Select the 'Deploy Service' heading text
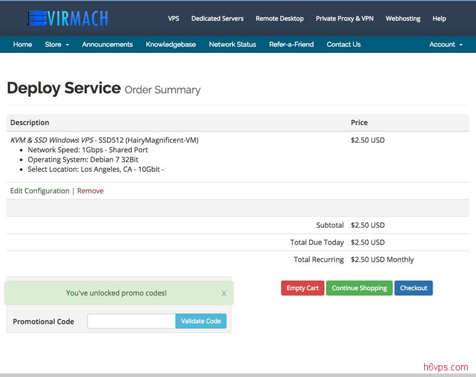The image size is (476, 377). tap(64, 88)
